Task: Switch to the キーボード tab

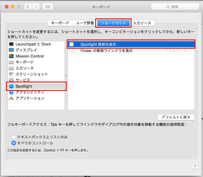Action: tap(60, 23)
